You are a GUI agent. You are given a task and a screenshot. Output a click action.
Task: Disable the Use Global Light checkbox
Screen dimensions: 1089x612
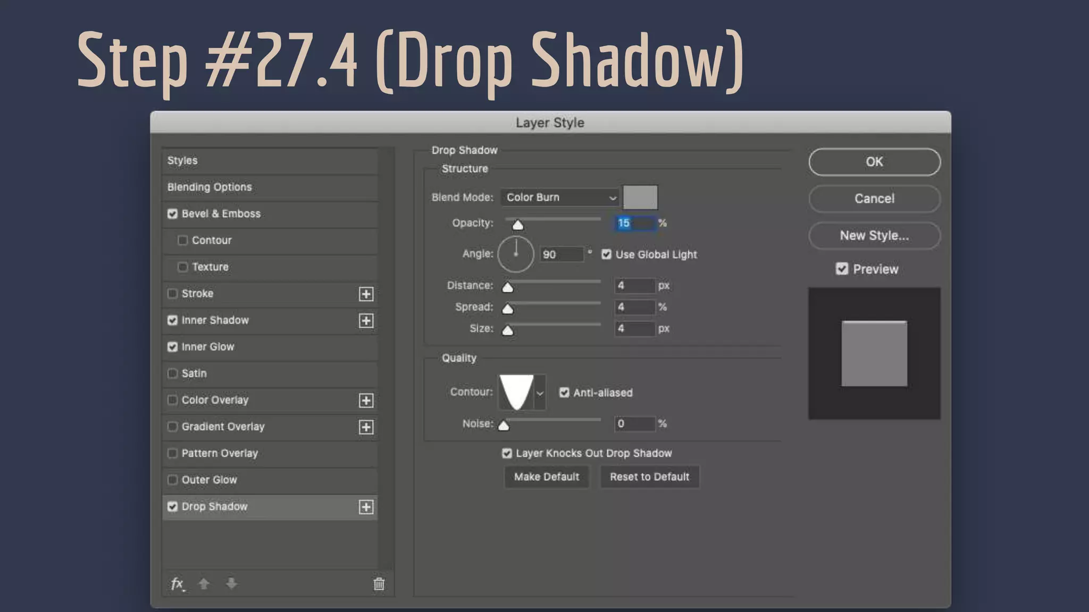(x=606, y=254)
